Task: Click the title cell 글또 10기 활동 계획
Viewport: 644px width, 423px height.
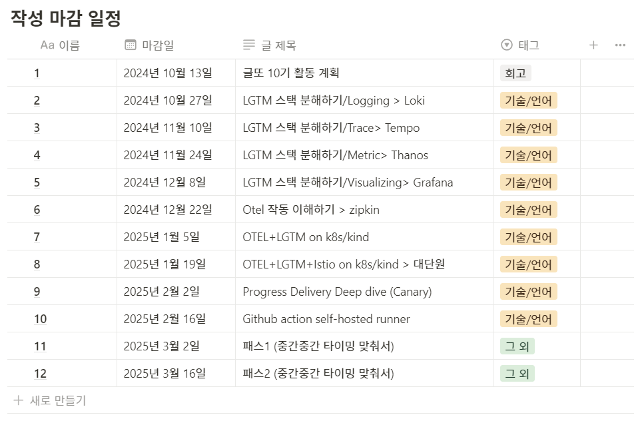Action: pyautogui.click(x=364, y=73)
